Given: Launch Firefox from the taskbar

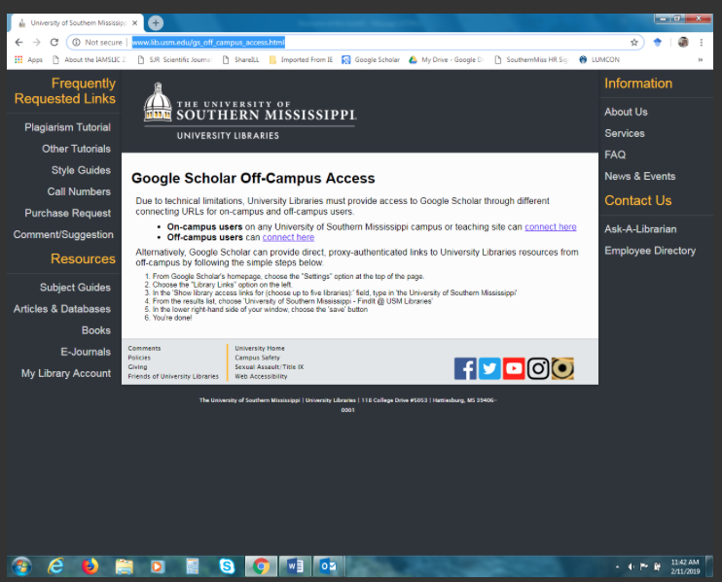Looking at the screenshot, I should tap(90, 566).
